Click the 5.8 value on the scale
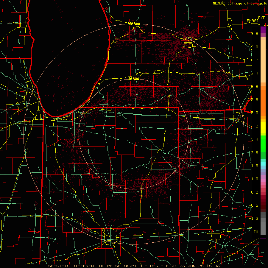Image resolution: width=268 pixels, height=268 pixels. pyautogui.click(x=255, y=100)
